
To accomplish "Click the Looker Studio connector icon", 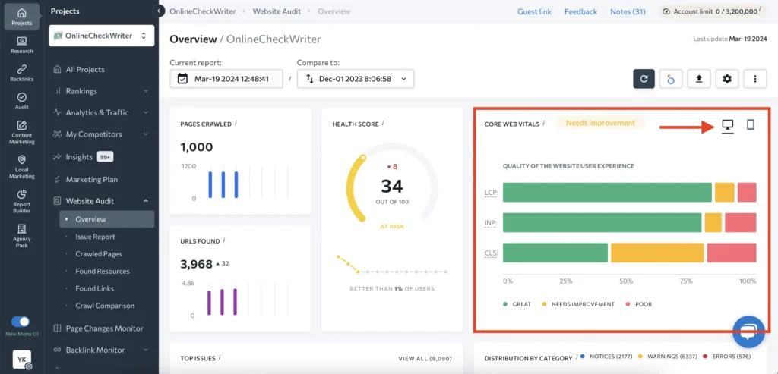I will (671, 79).
